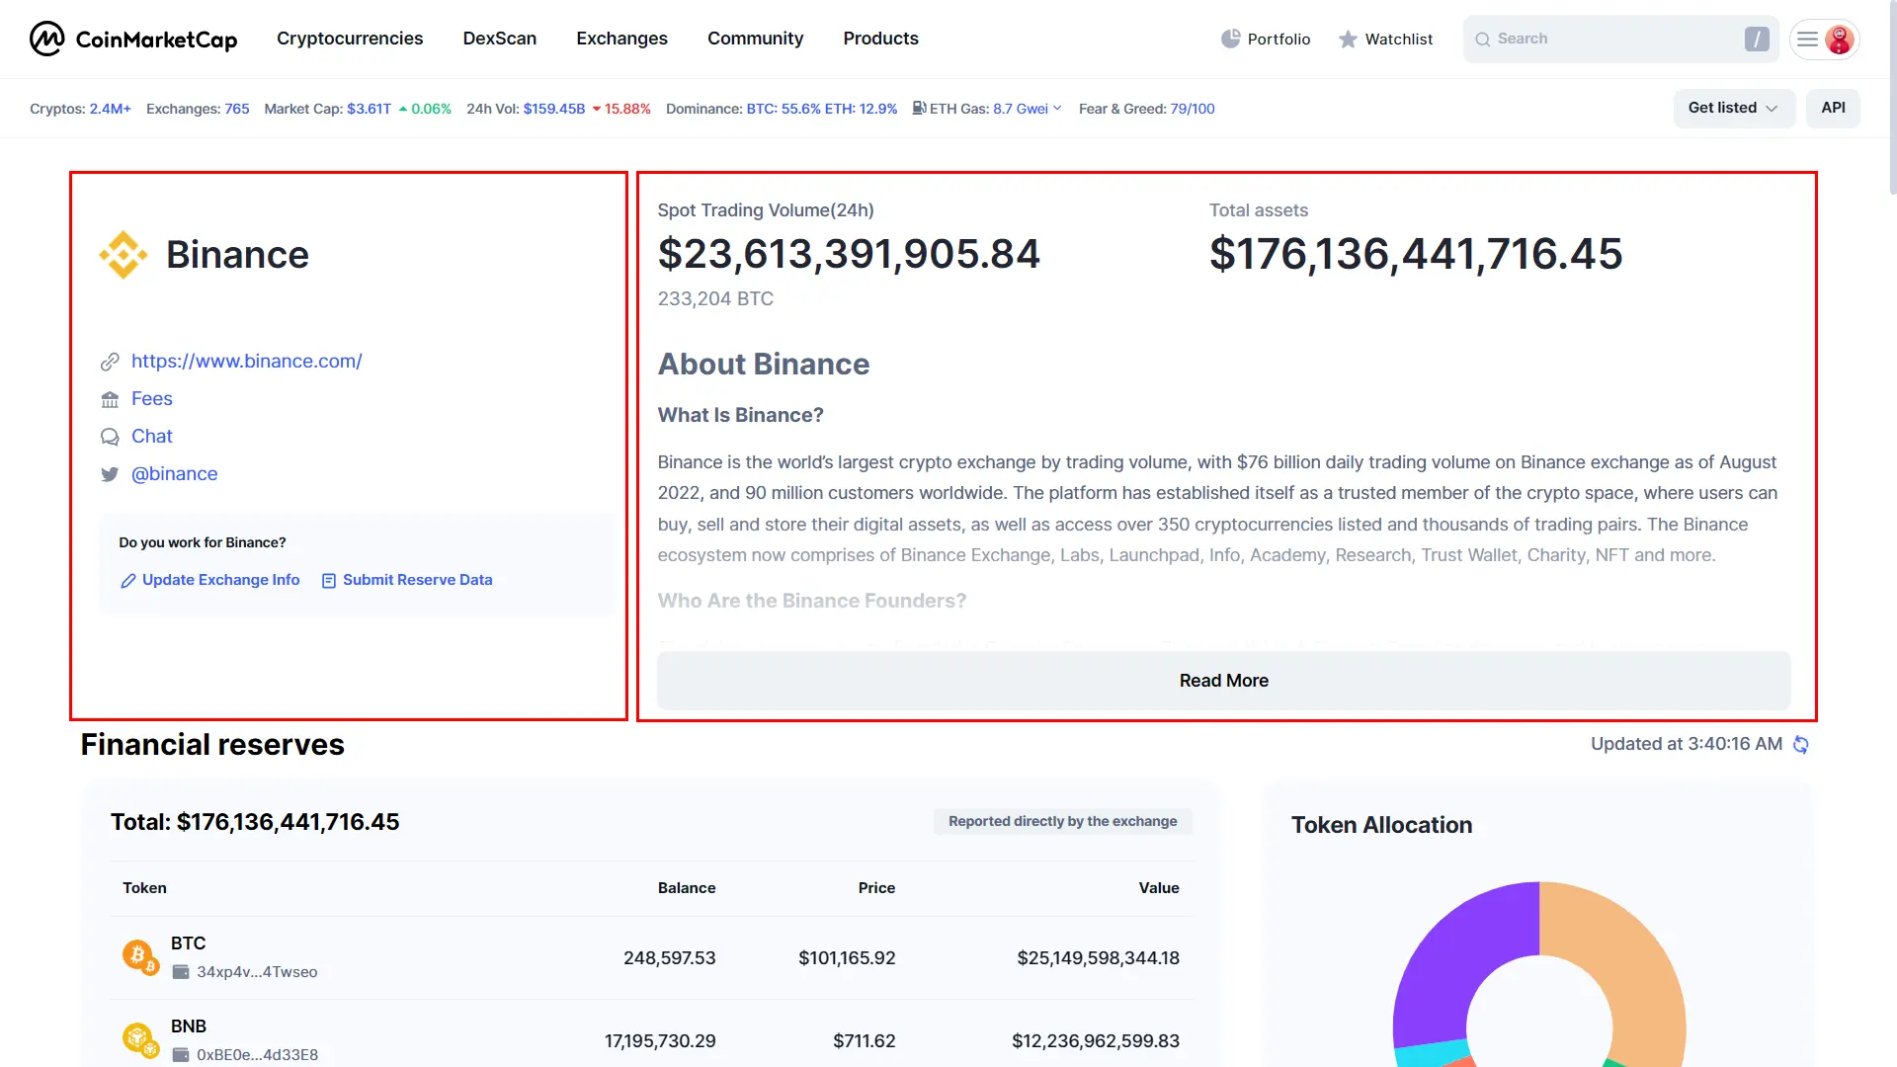Click the bank icon next to Fees
Viewport: 1897px width, 1067px height.
110,399
